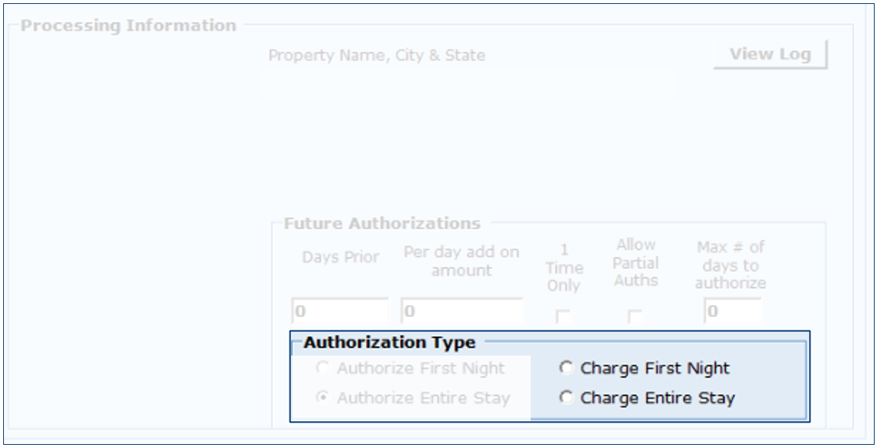877x448 pixels.
Task: Tick the 1 Time Only checkbox
Action: [x=563, y=316]
